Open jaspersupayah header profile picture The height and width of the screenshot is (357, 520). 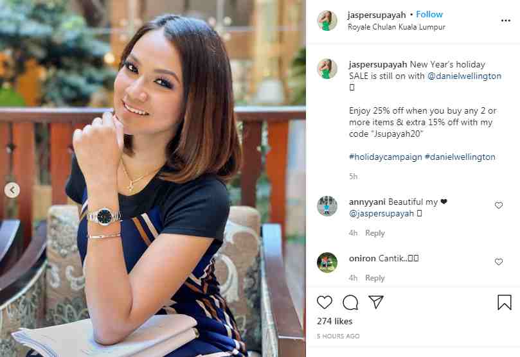pyautogui.click(x=327, y=21)
